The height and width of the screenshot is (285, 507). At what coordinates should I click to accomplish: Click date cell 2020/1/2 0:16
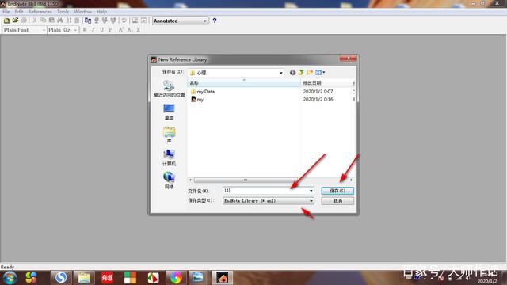[x=318, y=100]
